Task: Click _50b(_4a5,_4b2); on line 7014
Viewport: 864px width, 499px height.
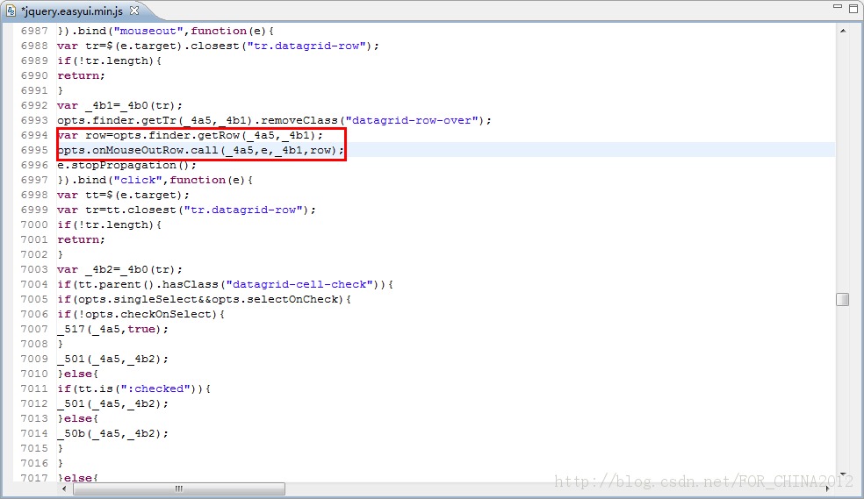Action: [112, 433]
